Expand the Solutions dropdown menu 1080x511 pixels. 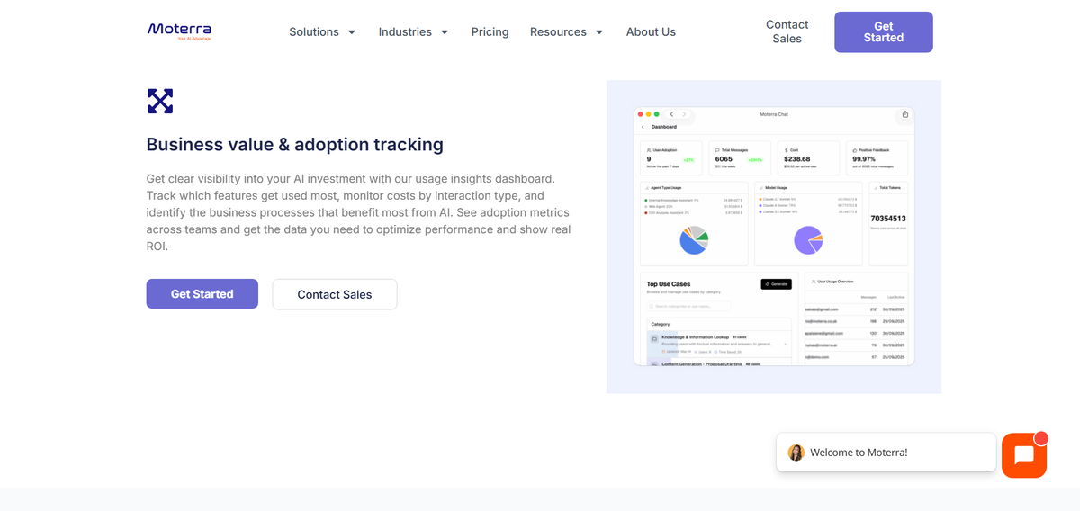click(322, 31)
